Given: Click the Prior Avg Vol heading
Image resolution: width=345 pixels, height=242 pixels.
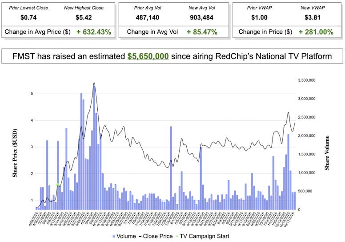Looking at the screenshot, I should [x=148, y=8].
